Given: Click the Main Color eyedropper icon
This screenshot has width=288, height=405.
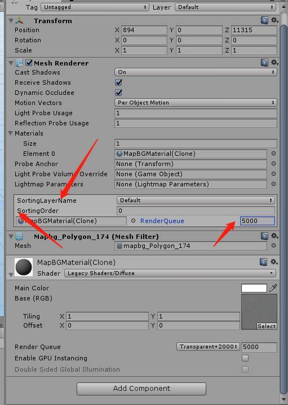Looking at the screenshot, I should (273, 288).
